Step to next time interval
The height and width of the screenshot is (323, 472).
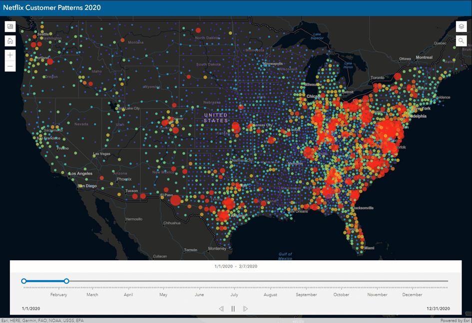(x=245, y=309)
